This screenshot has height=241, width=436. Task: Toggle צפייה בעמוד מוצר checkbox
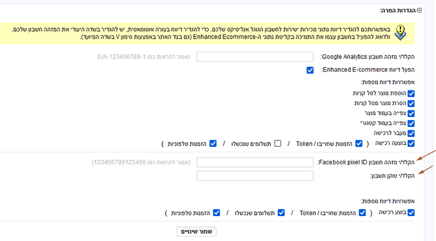(x=411, y=113)
